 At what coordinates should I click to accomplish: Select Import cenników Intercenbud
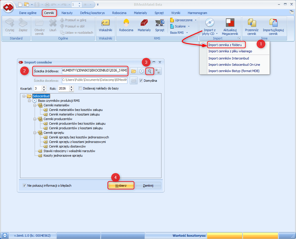[229, 58]
